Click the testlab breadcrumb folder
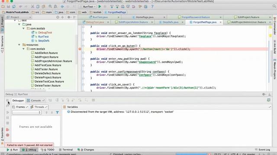Screen dimensions: 277x155 96,12
